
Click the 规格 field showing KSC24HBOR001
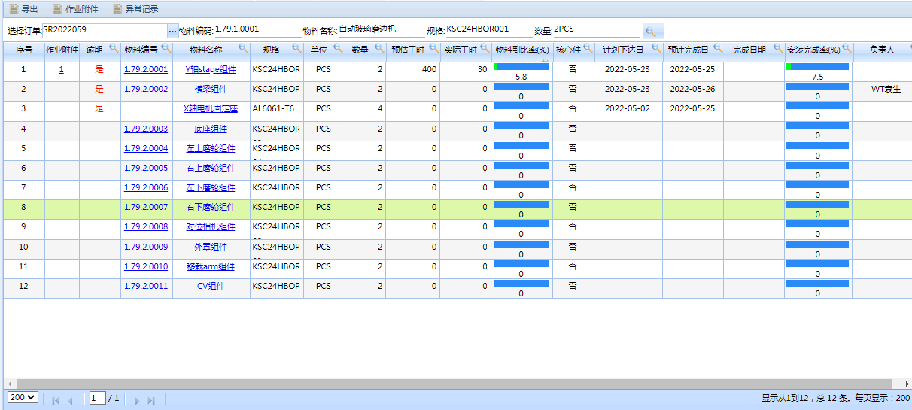(x=488, y=29)
